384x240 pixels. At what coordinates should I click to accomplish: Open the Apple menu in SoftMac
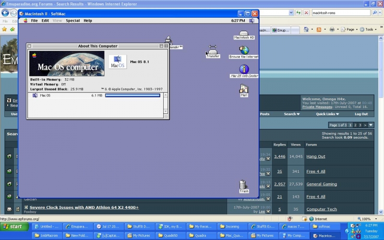(25, 21)
